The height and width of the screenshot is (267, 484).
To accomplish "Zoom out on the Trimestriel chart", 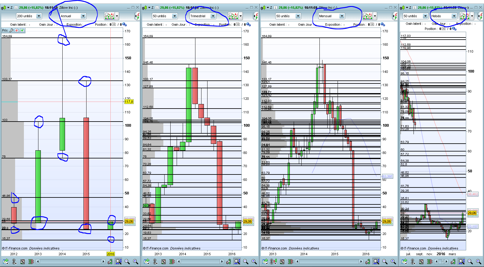I will click(246, 262).
